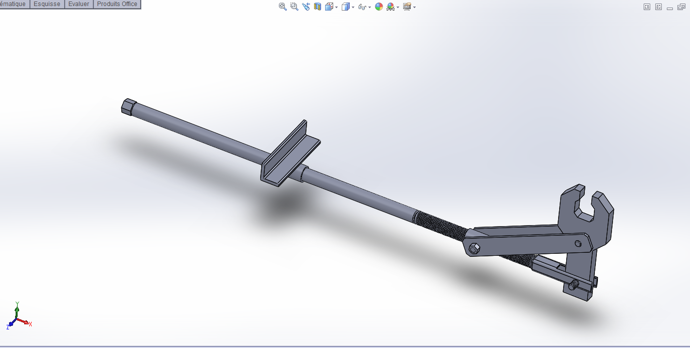Select the hex bolt head on the lever arm
Image resolution: width=690 pixels, height=348 pixels.
(x=474, y=249)
